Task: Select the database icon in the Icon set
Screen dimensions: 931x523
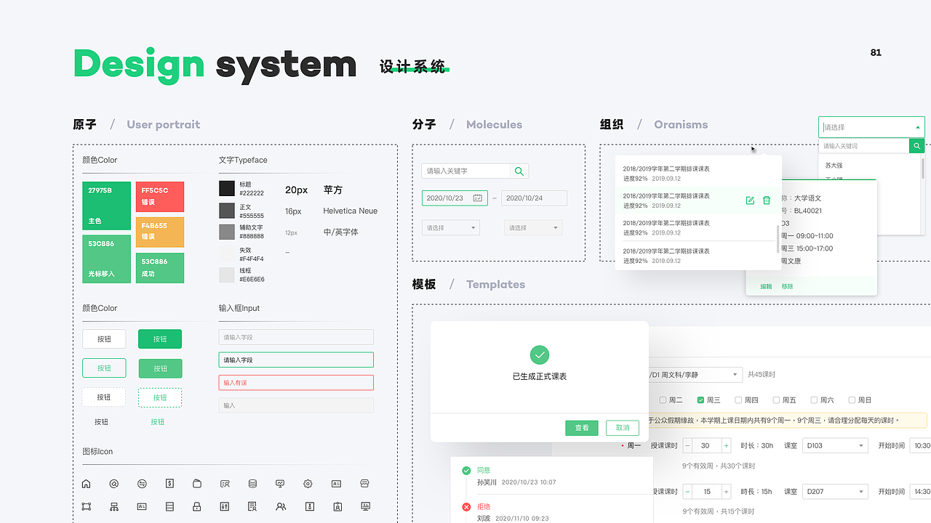Action: pyautogui.click(x=252, y=483)
